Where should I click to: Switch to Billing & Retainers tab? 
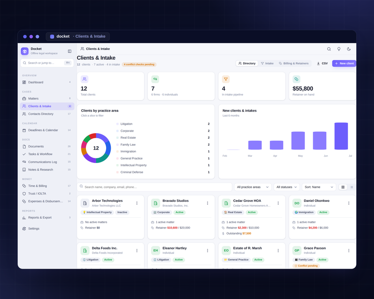(294, 64)
